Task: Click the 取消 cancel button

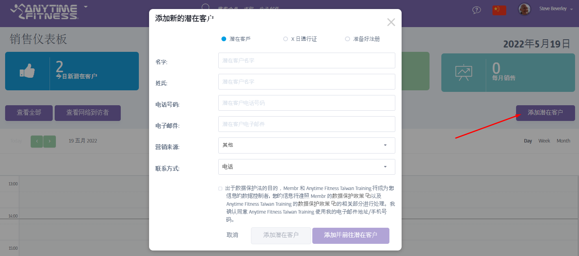Action: (x=232, y=235)
